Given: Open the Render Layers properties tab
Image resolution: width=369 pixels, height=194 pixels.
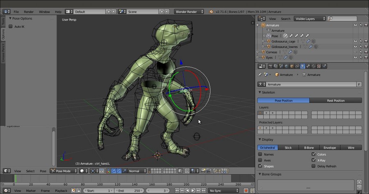Looking at the screenshot, I should coord(276,66).
